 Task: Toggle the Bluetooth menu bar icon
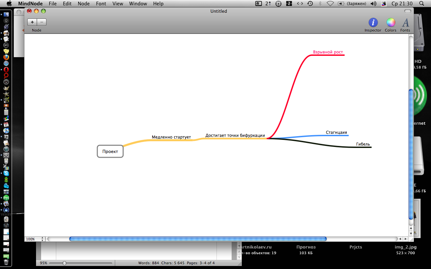[x=320, y=4]
